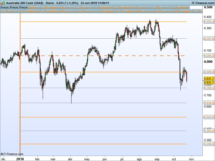Click the 'jul' month label

click(x=122, y=159)
